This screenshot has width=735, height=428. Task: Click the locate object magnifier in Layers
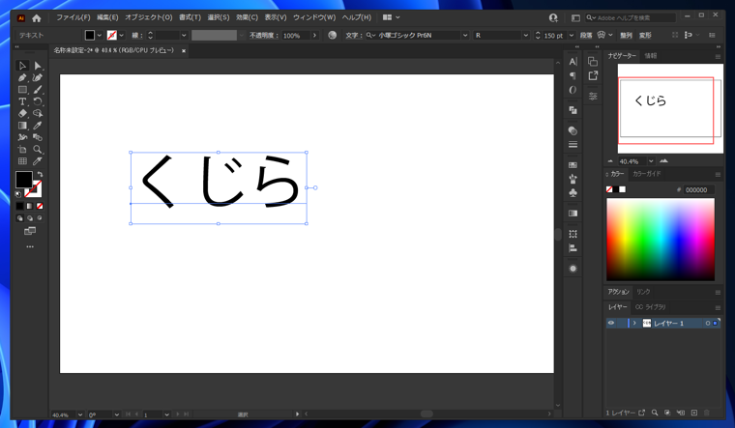655,413
